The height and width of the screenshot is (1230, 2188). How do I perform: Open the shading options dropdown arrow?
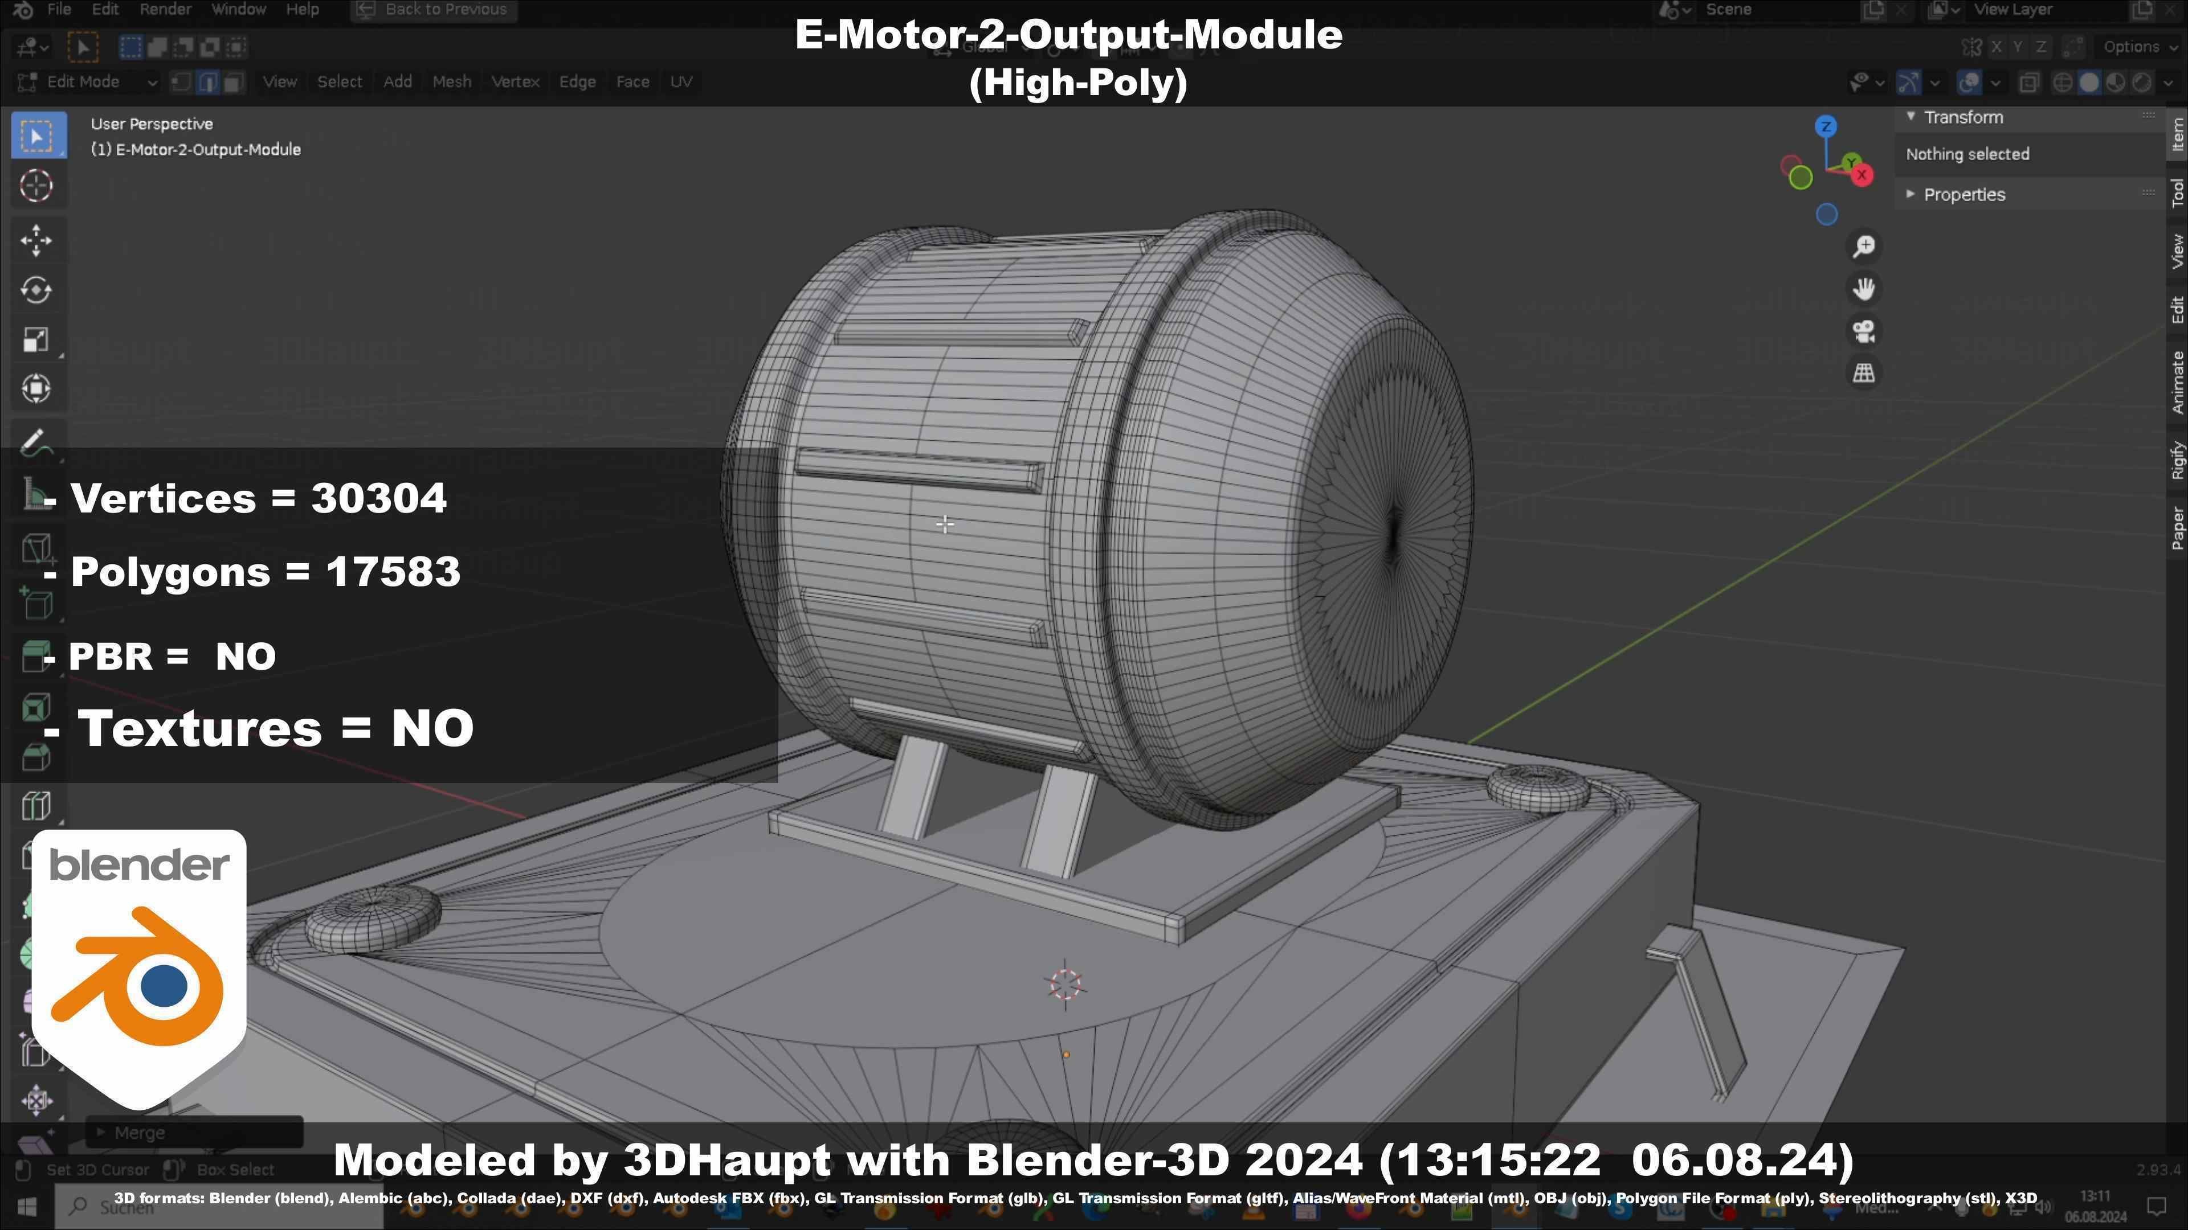(2169, 83)
